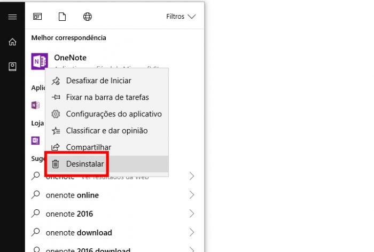374x252 pixels.
Task: Choose Compartilhar from the context menu
Action: point(107,147)
